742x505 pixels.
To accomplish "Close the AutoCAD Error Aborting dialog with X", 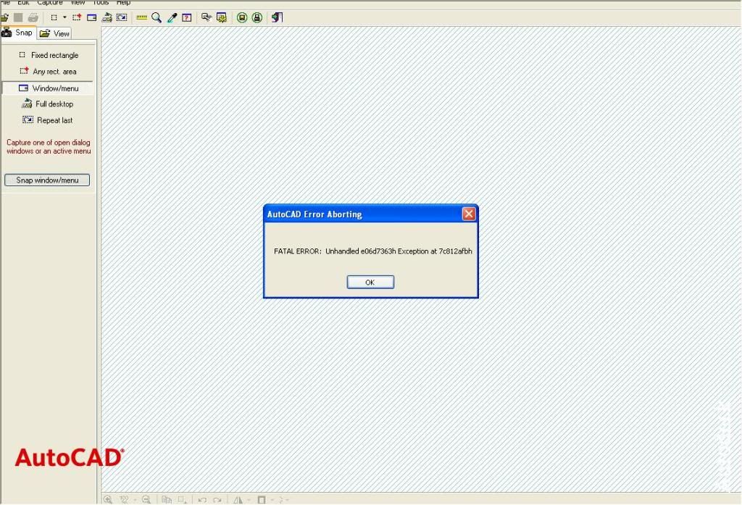I will pos(469,214).
